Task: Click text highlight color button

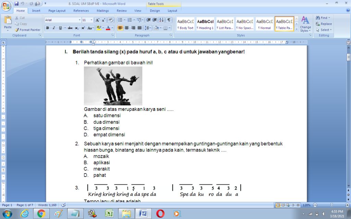Action: coord(99,28)
